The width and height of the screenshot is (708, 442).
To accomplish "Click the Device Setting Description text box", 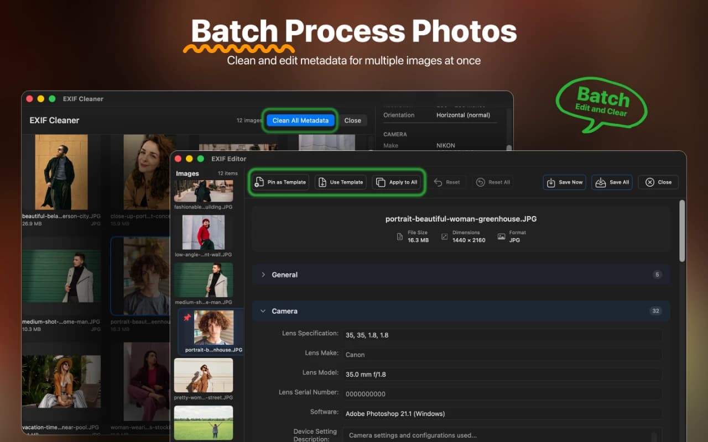I will 502,434.
